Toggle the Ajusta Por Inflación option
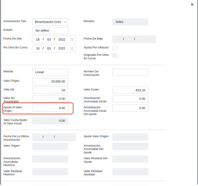 [x=115, y=48]
